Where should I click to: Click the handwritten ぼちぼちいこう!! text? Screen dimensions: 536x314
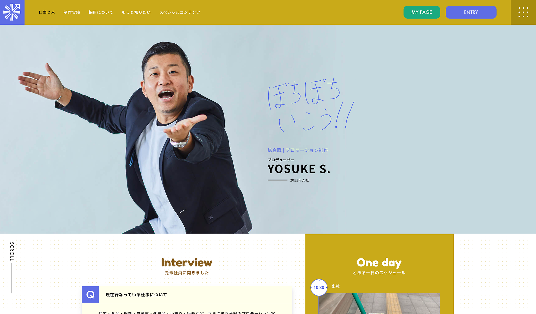310,106
